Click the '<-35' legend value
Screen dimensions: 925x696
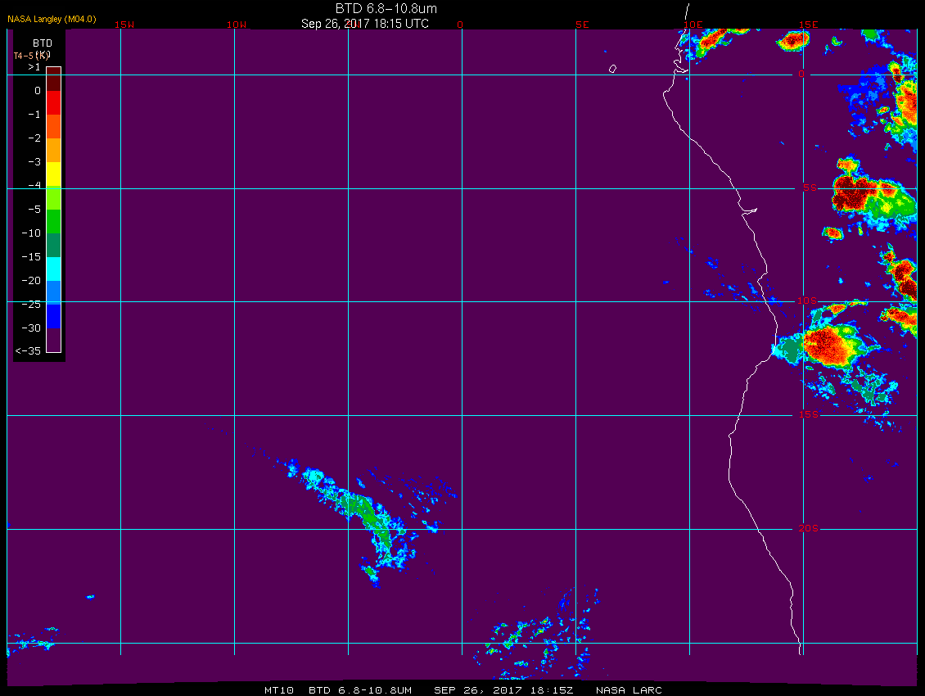pyautogui.click(x=28, y=351)
